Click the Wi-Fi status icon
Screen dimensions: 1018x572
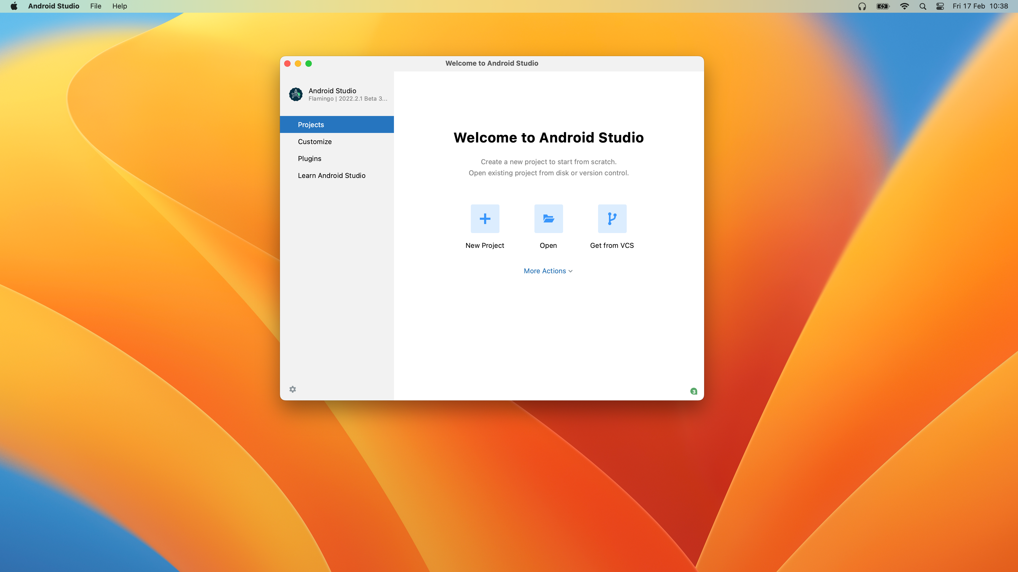point(904,6)
